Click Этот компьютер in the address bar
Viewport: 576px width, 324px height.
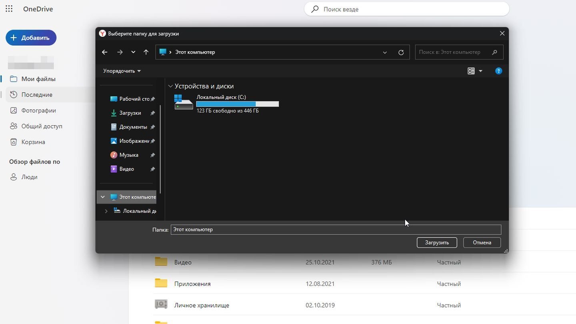(x=195, y=52)
